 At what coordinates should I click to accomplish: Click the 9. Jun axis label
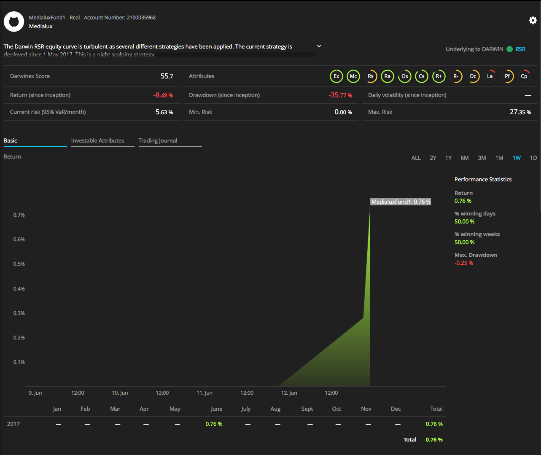click(35, 393)
